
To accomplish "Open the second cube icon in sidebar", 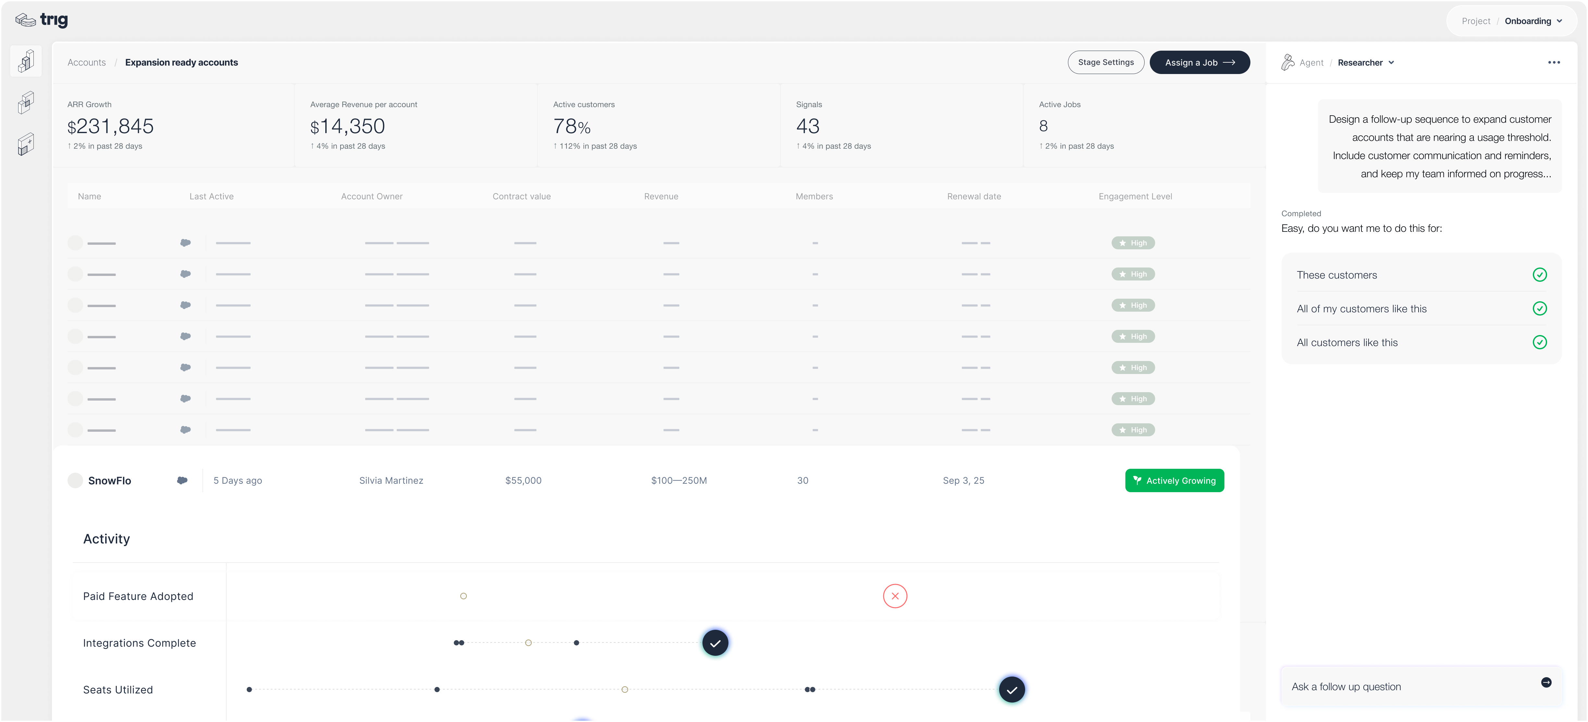I will coord(26,102).
